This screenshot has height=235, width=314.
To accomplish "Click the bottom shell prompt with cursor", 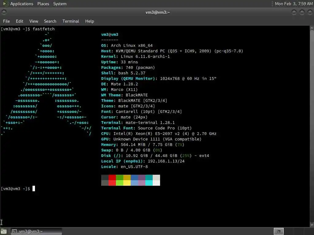I will pyautogui.click(x=18, y=188).
